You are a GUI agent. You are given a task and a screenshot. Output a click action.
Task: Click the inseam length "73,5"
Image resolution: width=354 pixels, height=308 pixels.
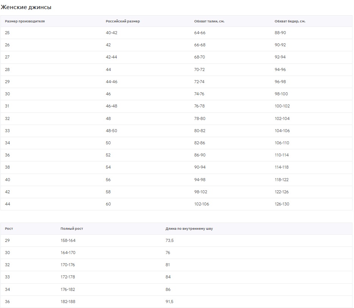coord(170,241)
